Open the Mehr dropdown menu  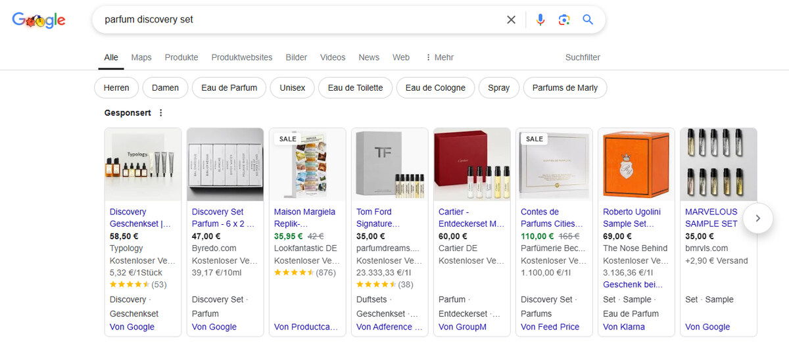439,57
